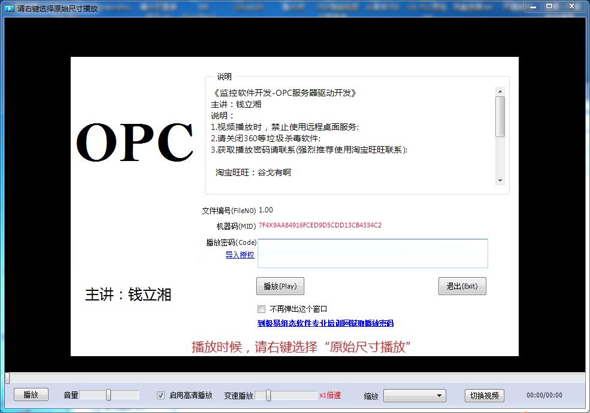
Task: Click the 变速播放 speed slider
Action: coord(286,395)
